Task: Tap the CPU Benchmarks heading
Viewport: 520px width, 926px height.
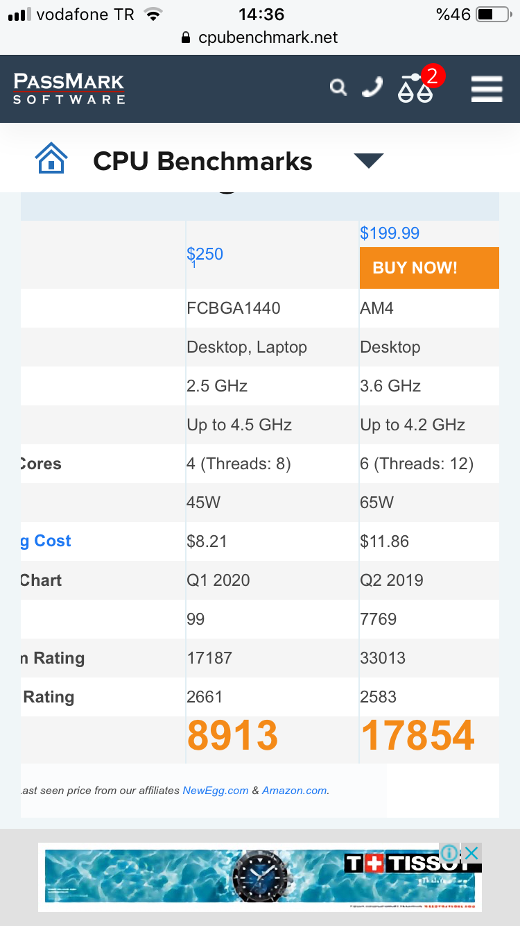Action: coord(202,161)
